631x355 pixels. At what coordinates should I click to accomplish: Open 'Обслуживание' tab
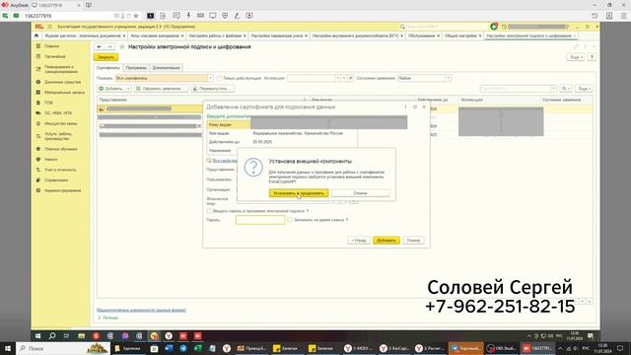(422, 35)
